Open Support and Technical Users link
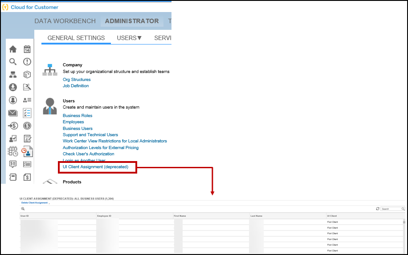The image size is (408, 255). point(90,135)
